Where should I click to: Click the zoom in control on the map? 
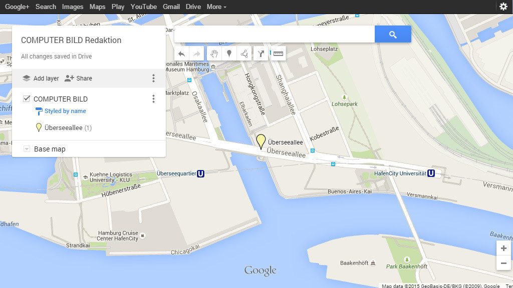[x=503, y=247]
